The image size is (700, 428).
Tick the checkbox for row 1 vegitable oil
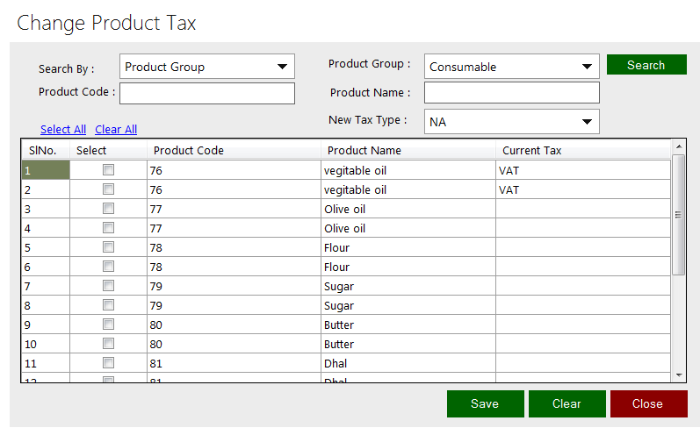point(108,170)
